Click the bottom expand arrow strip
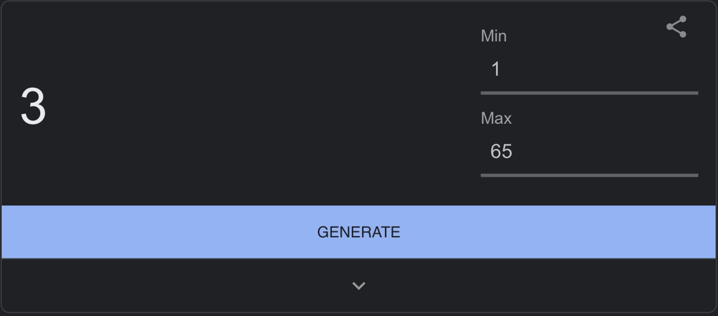The image size is (718, 316). pyautogui.click(x=358, y=286)
